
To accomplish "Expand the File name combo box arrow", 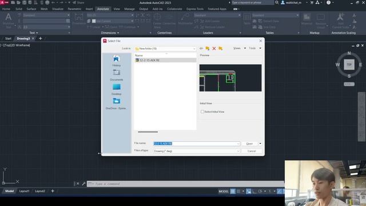I will [x=238, y=144].
